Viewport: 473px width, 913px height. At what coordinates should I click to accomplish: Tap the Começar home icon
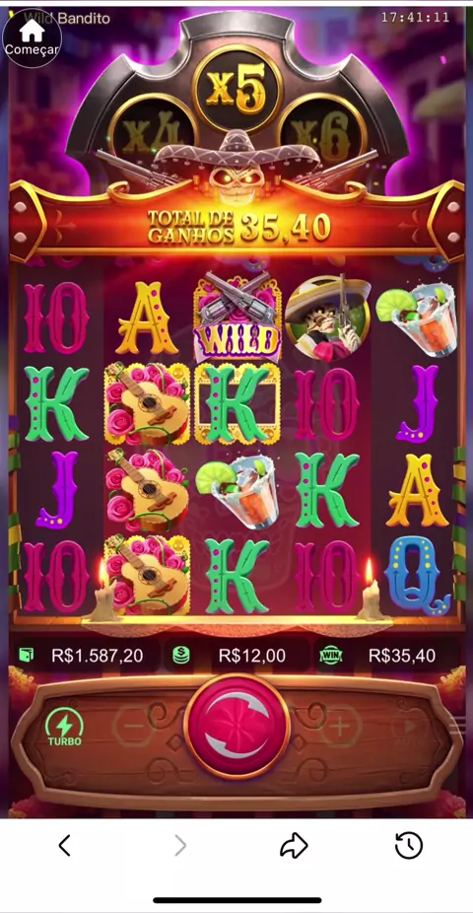(x=32, y=37)
